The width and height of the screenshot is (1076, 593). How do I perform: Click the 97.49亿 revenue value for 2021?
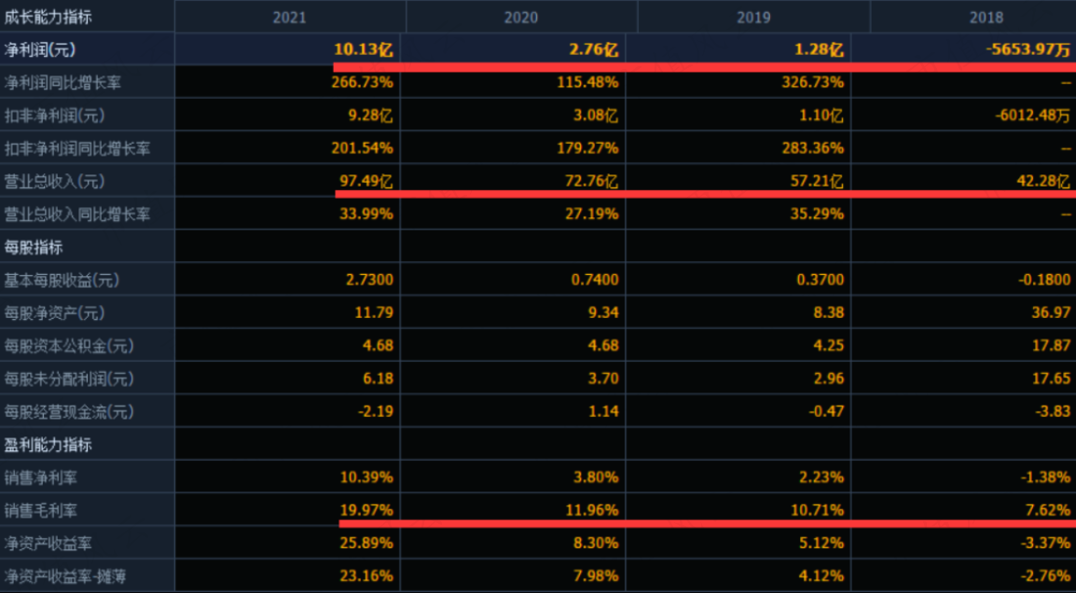pos(366,181)
